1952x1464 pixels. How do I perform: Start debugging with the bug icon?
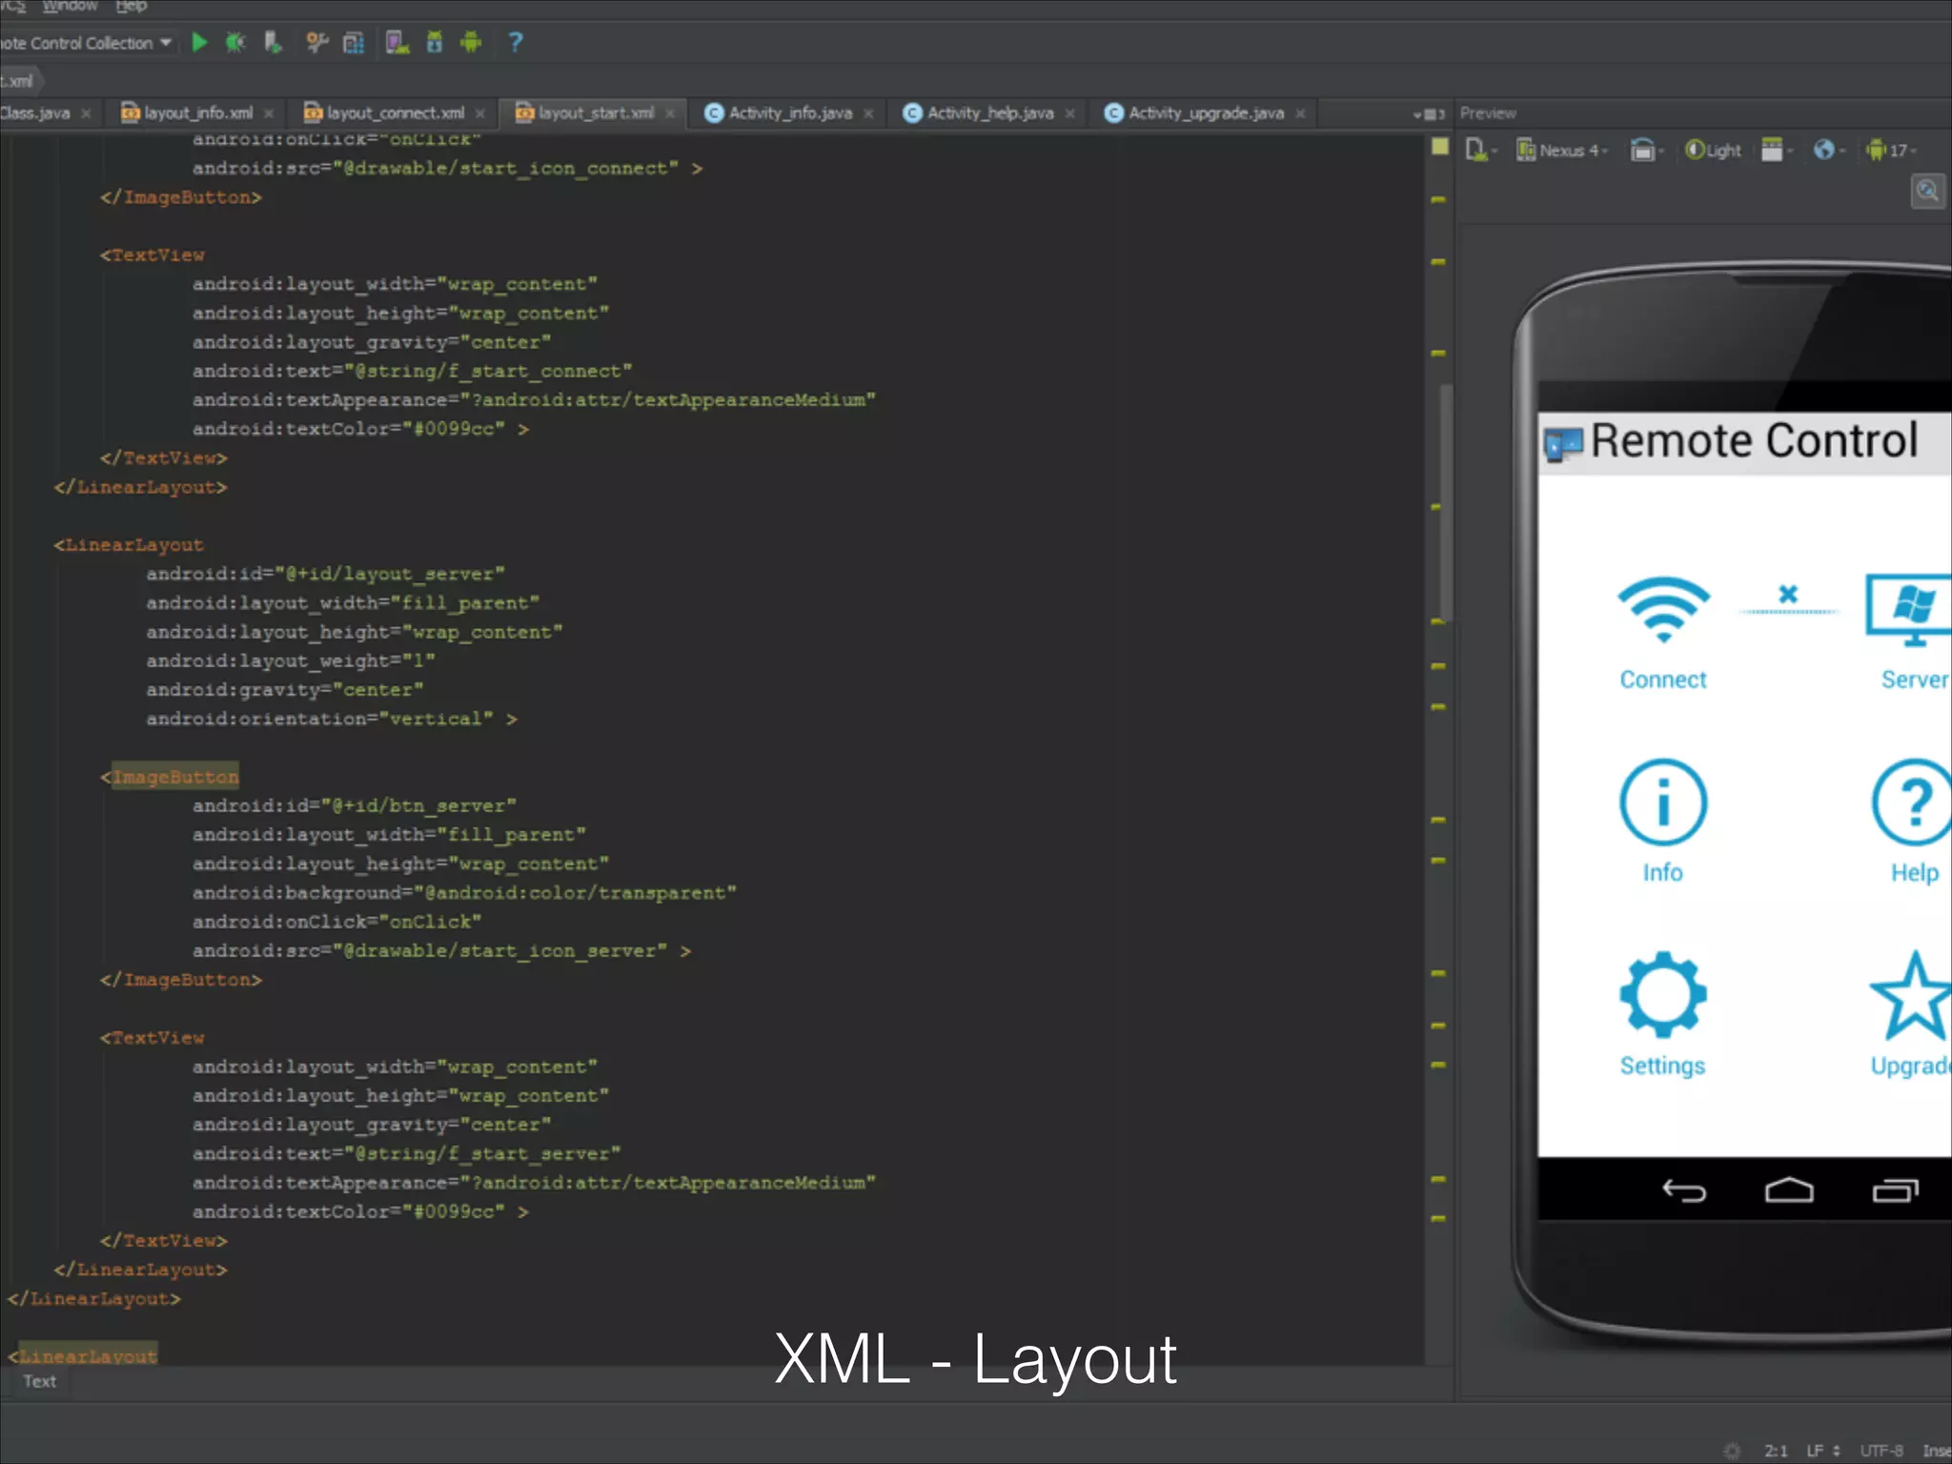[x=235, y=43]
